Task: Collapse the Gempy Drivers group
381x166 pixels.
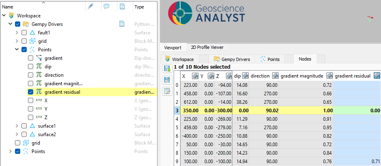Action: coord(11,24)
